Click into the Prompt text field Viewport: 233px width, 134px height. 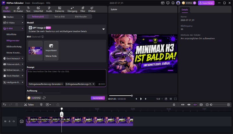tap(66, 76)
